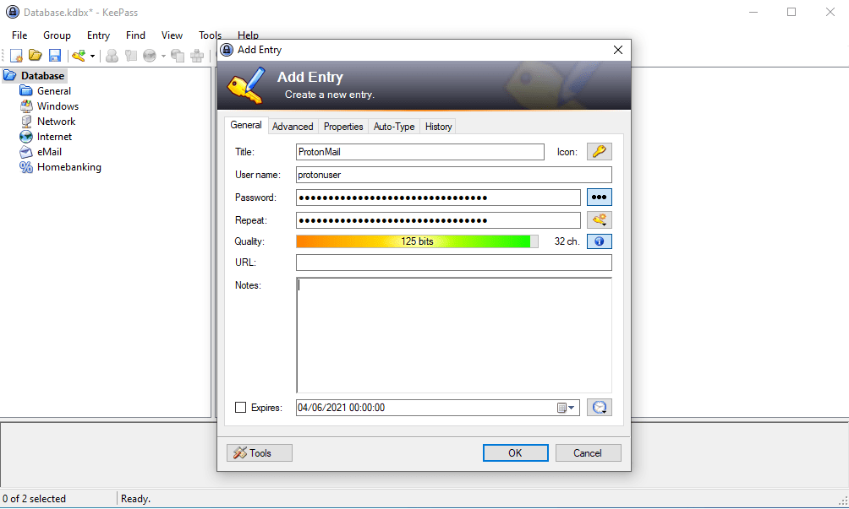Open the entry icon picker key button
The width and height of the screenshot is (849, 509).
599,151
